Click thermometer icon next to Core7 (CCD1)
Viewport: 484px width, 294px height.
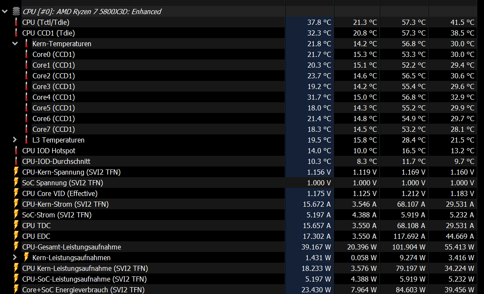[26, 129]
